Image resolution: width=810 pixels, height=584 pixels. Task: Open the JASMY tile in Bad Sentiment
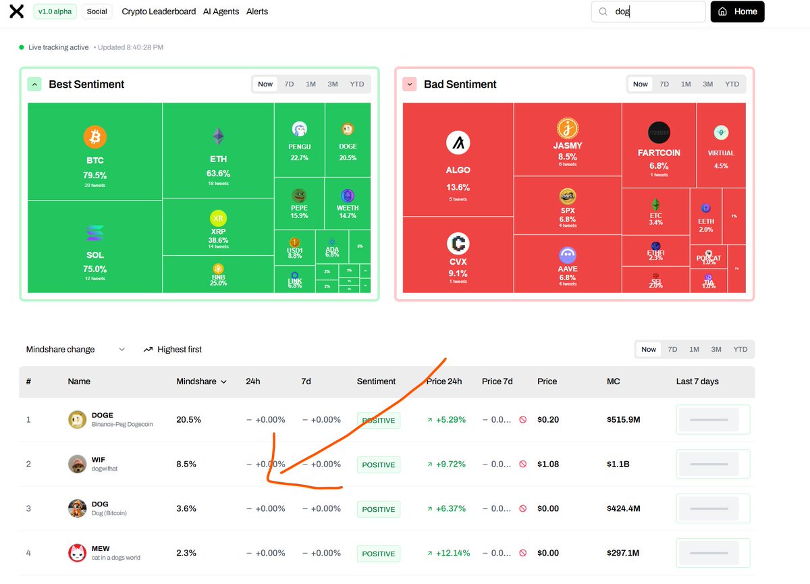click(x=568, y=139)
